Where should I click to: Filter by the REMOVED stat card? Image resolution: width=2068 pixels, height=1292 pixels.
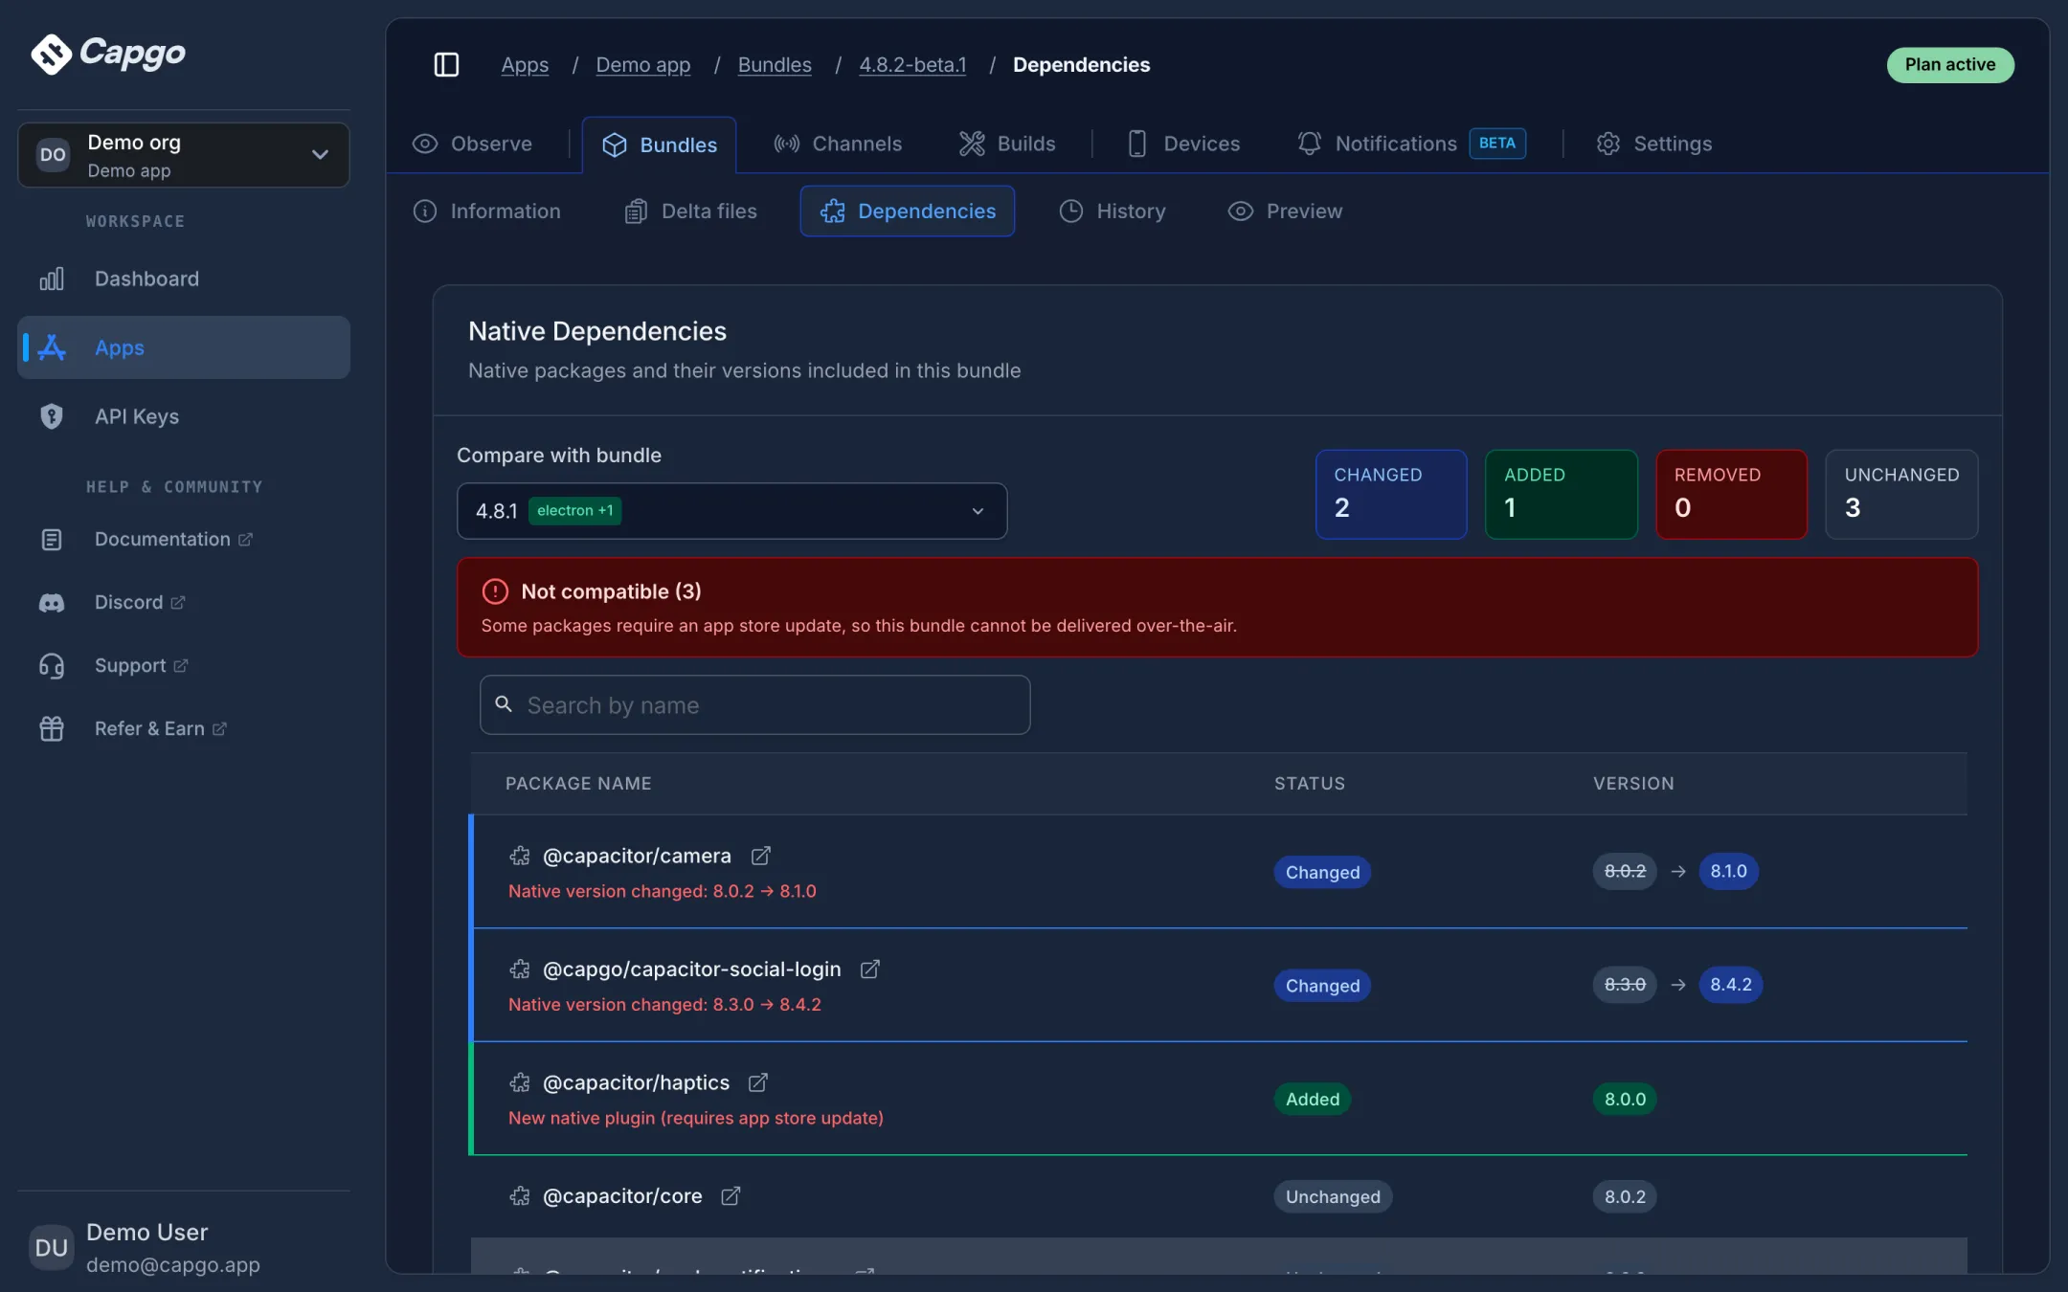(1731, 494)
